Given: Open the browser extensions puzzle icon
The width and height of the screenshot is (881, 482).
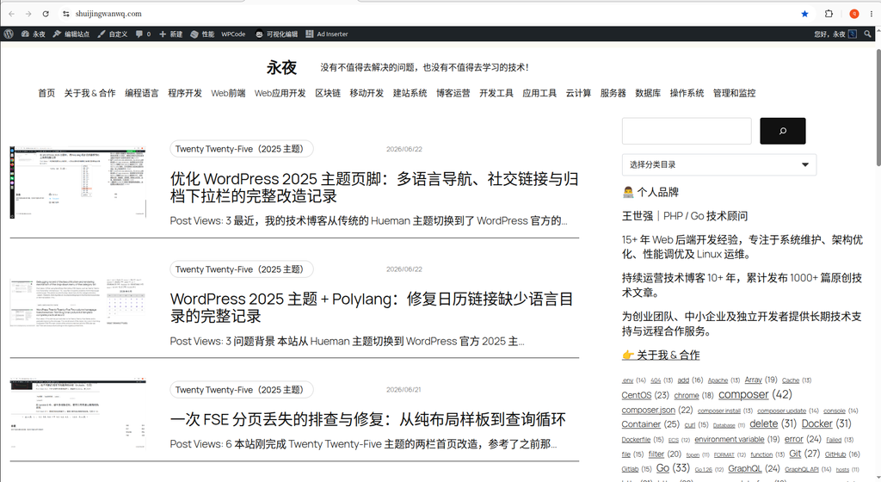Looking at the screenshot, I should click(x=829, y=14).
